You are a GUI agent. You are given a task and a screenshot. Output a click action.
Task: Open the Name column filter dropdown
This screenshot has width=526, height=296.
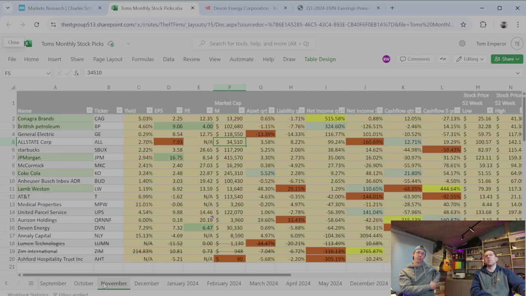pyautogui.click(x=89, y=111)
